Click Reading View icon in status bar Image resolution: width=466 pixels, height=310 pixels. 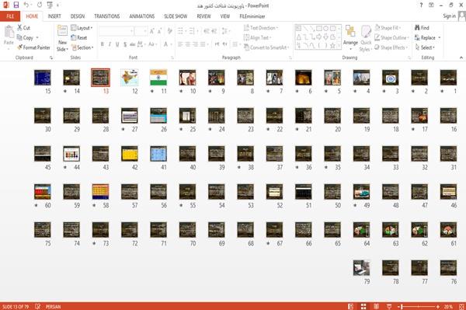tap(376, 306)
